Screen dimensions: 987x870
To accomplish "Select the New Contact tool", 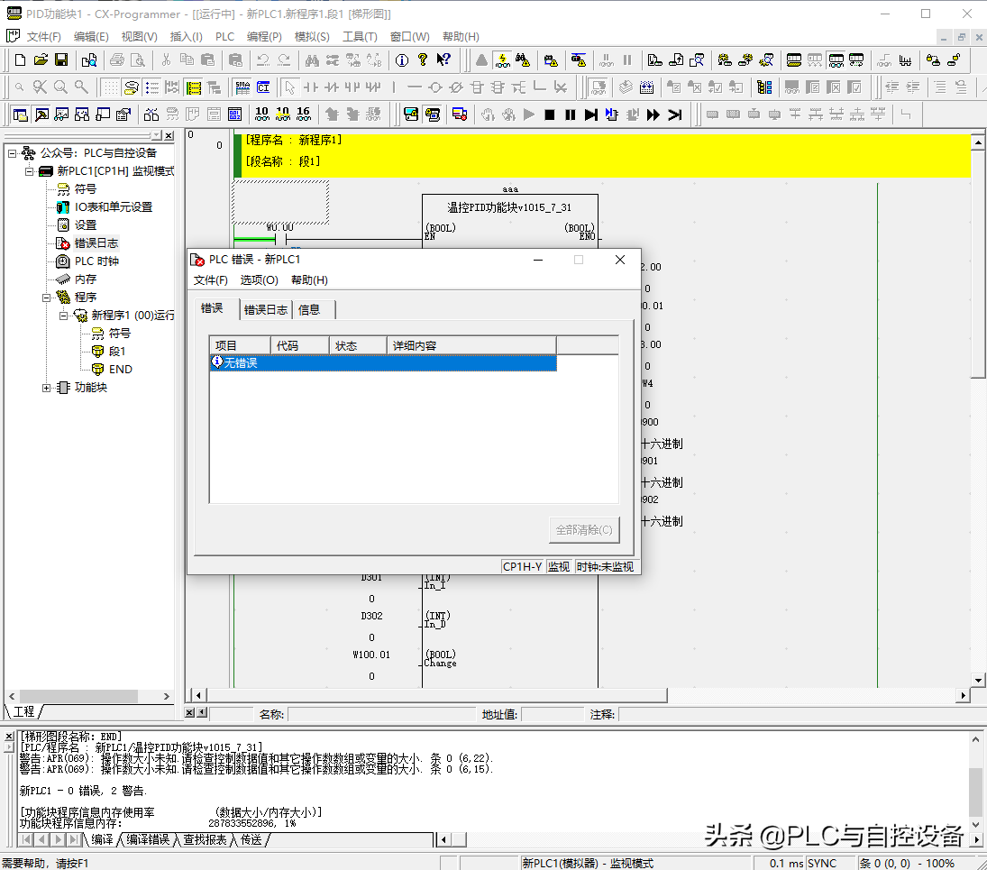I will (310, 87).
